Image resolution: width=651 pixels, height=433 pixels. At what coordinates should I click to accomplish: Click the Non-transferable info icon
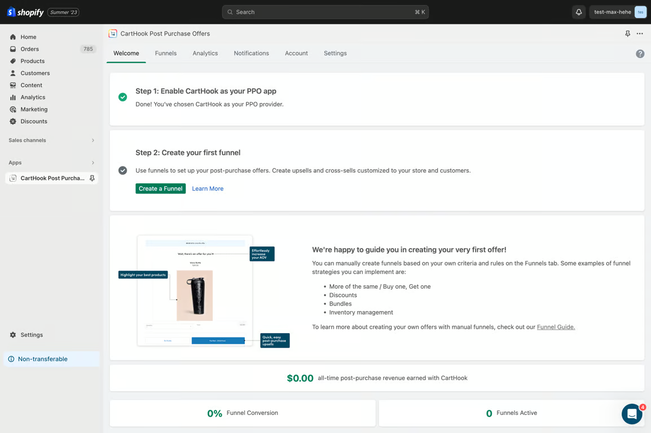[11, 359]
